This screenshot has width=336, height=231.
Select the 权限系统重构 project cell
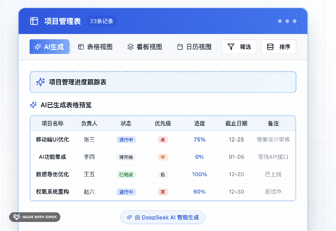click(52, 191)
